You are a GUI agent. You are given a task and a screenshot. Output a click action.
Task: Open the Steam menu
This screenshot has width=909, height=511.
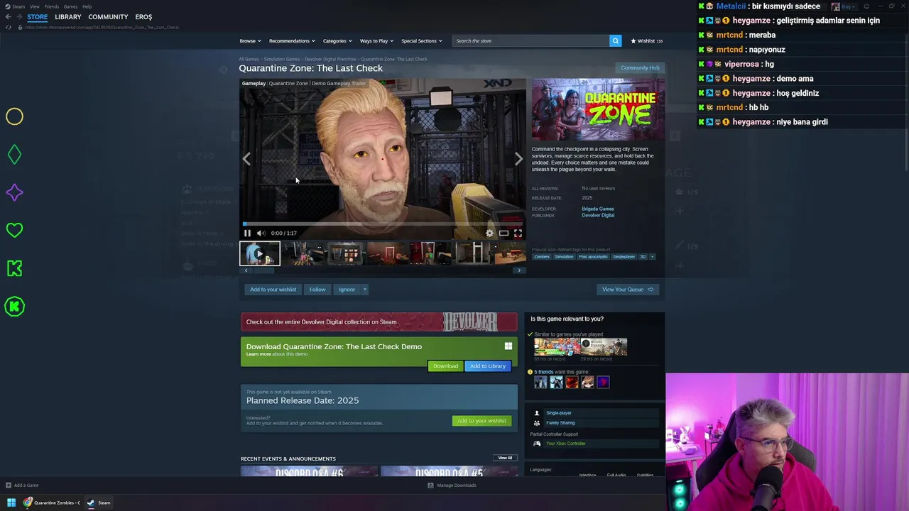click(19, 6)
